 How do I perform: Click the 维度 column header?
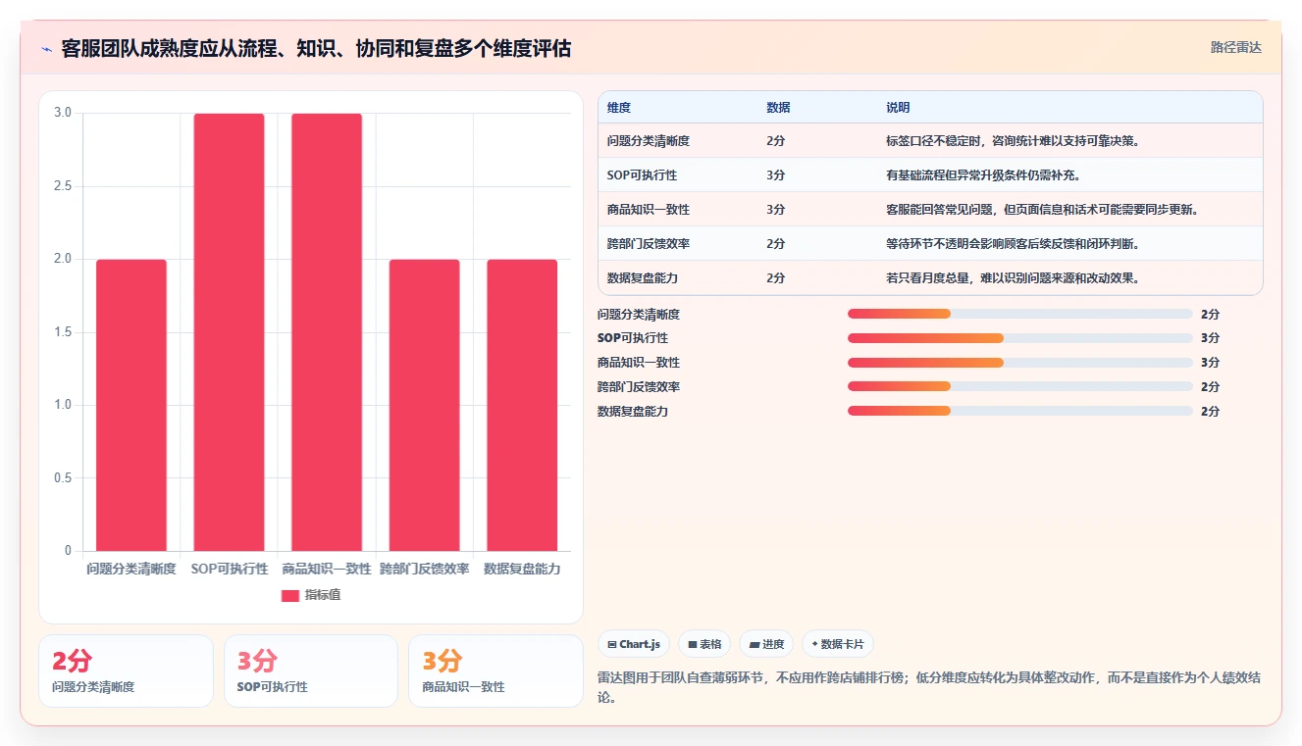coord(619,108)
